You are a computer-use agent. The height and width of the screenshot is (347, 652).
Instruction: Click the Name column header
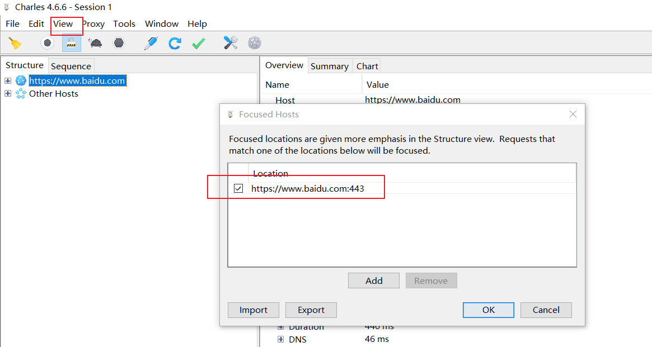[x=278, y=85]
